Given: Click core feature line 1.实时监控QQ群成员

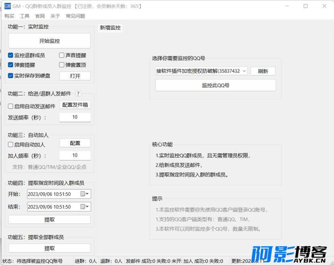Looking at the screenshot, I should point(203,155).
